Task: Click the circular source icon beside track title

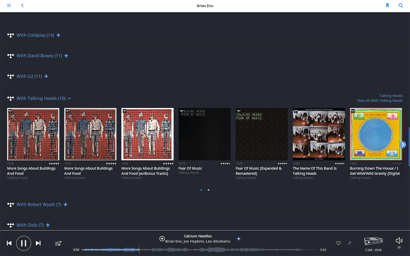Action: pos(162,239)
